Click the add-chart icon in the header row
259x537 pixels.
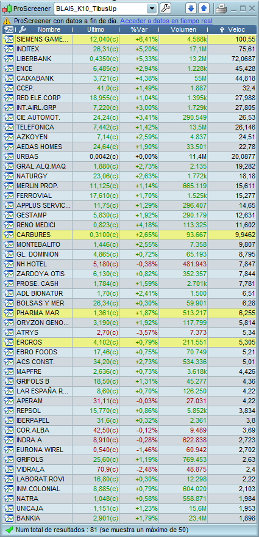[9, 30]
